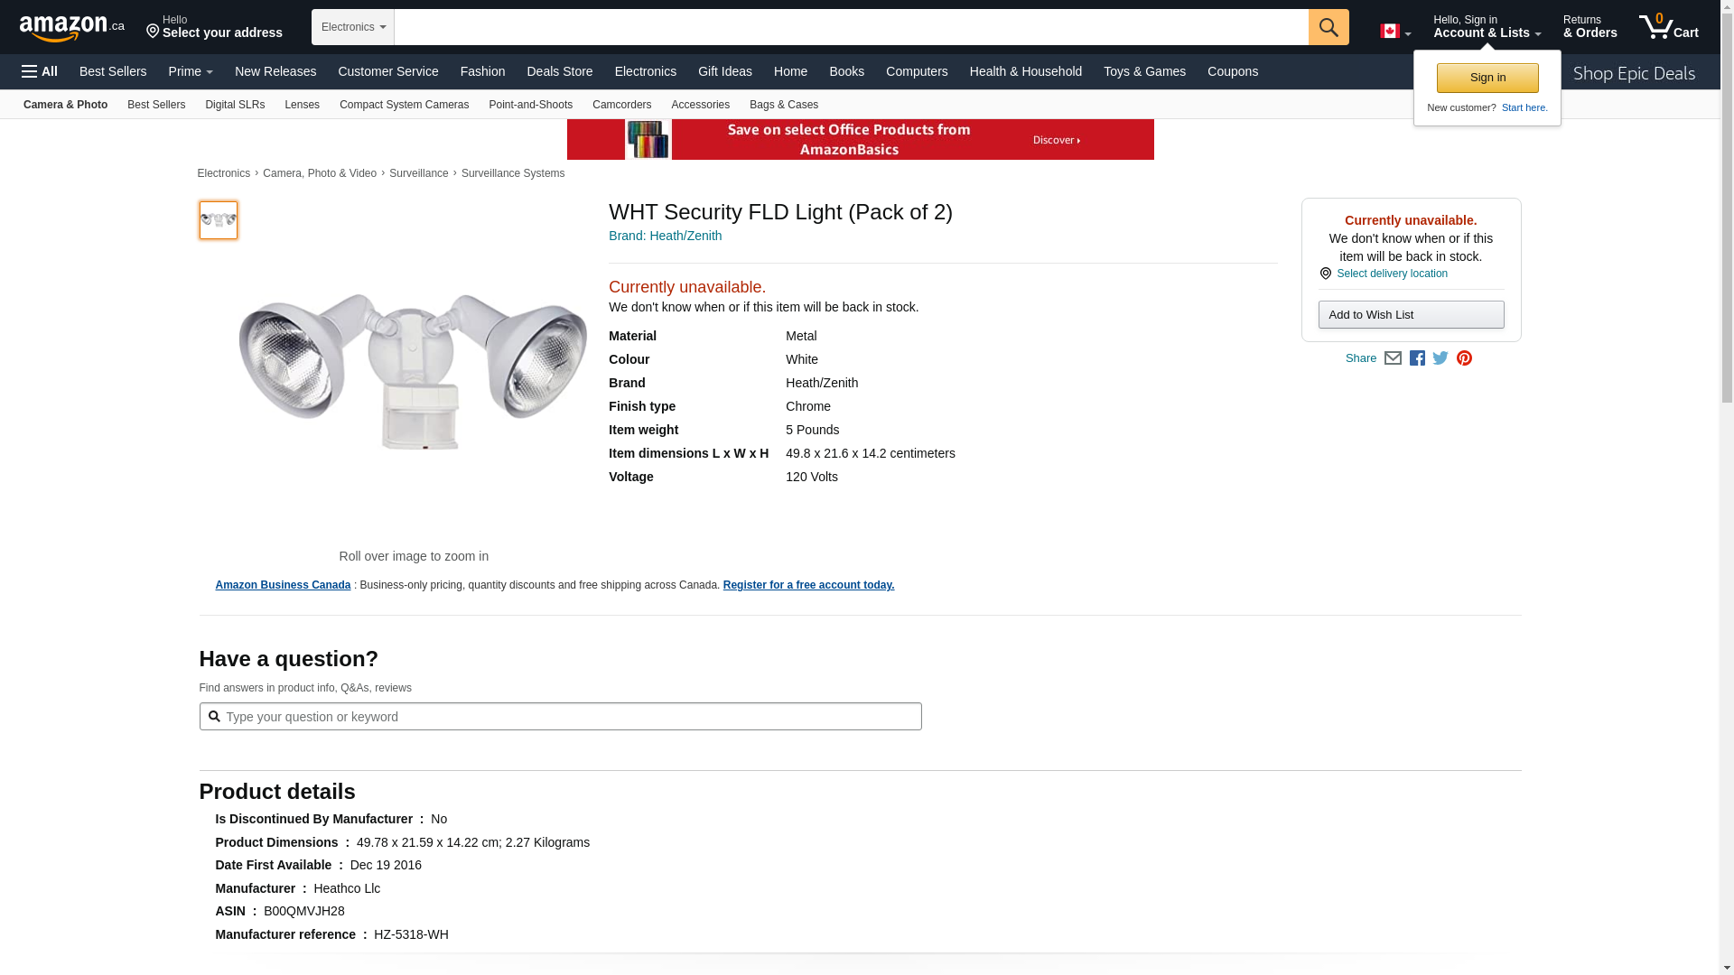1734x975 pixels.
Task: Open the shopping cart icon
Action: [1668, 27]
